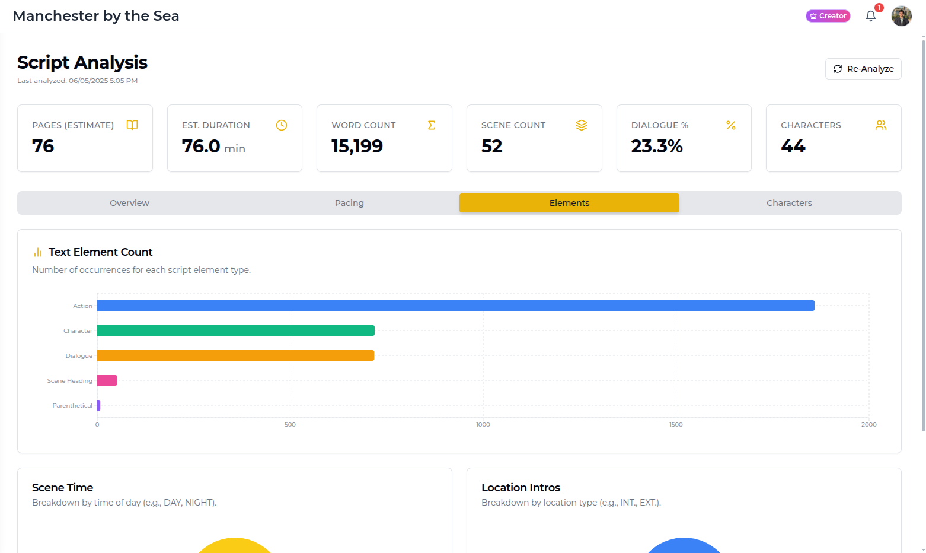This screenshot has height=553, width=926.
Task: Switch to the Overview tab
Action: [129, 203]
